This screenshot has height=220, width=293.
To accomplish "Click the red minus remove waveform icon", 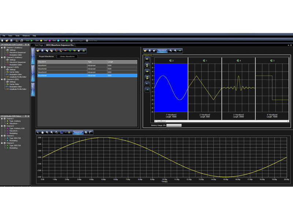I will [x=65, y=51].
